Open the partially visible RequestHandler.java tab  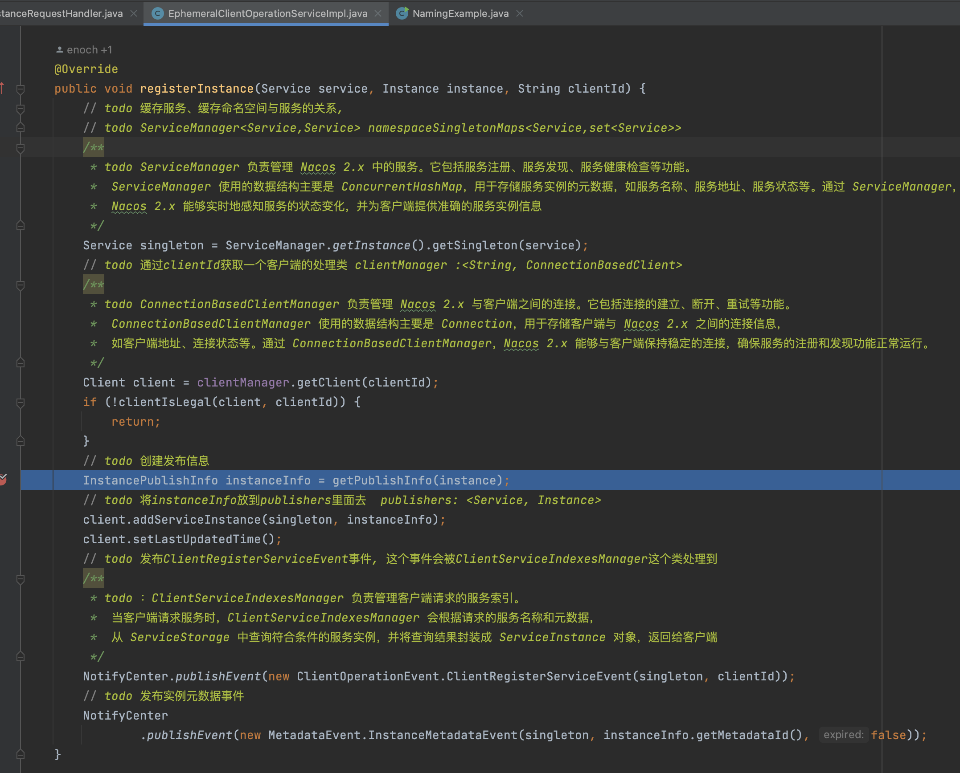point(62,13)
